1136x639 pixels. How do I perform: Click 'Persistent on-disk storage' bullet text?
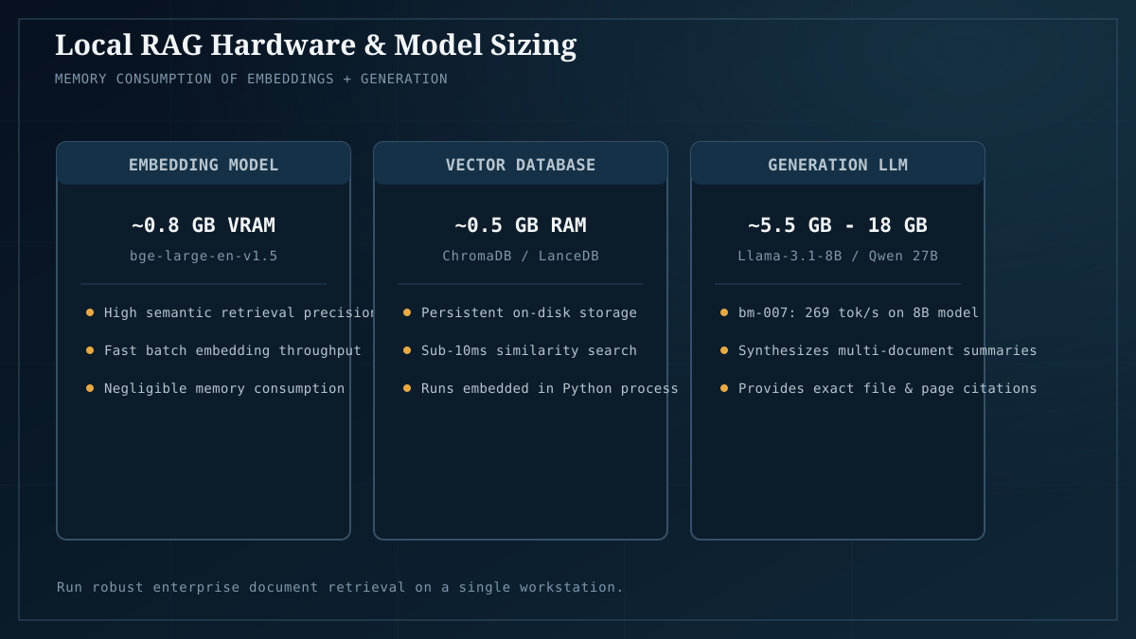(529, 312)
